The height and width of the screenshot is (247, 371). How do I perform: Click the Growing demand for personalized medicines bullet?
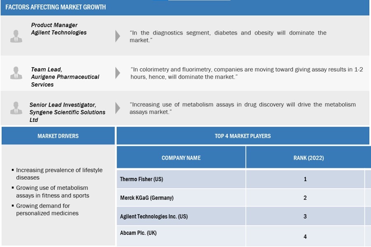click(x=47, y=210)
